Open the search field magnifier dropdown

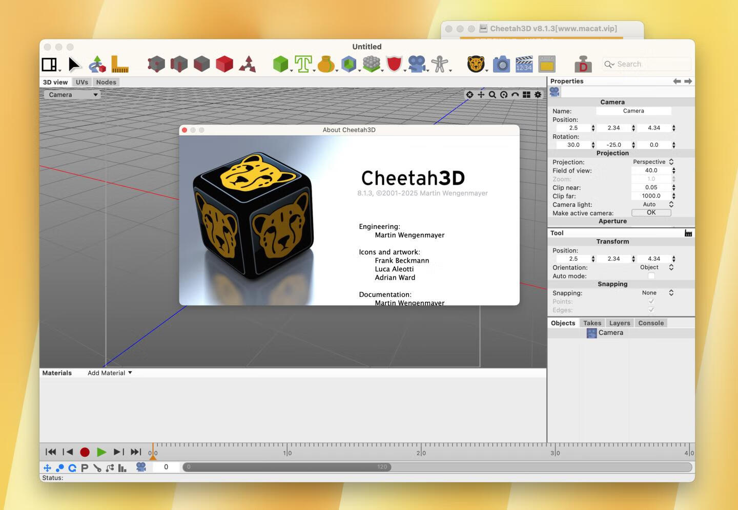click(609, 64)
